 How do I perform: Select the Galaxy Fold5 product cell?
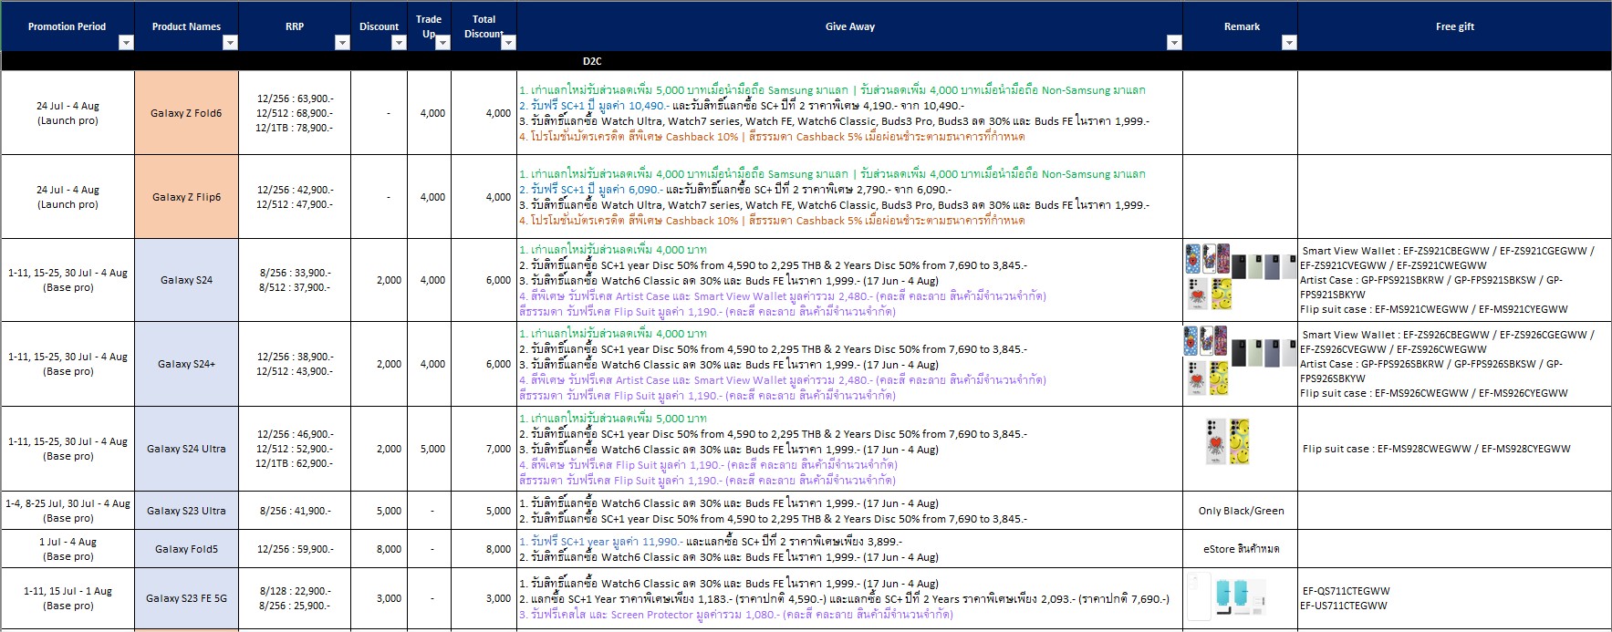coord(186,549)
